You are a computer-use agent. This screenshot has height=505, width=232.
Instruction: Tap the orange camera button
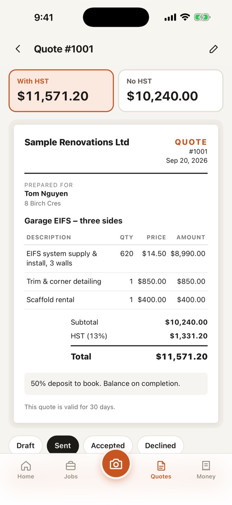click(x=116, y=464)
